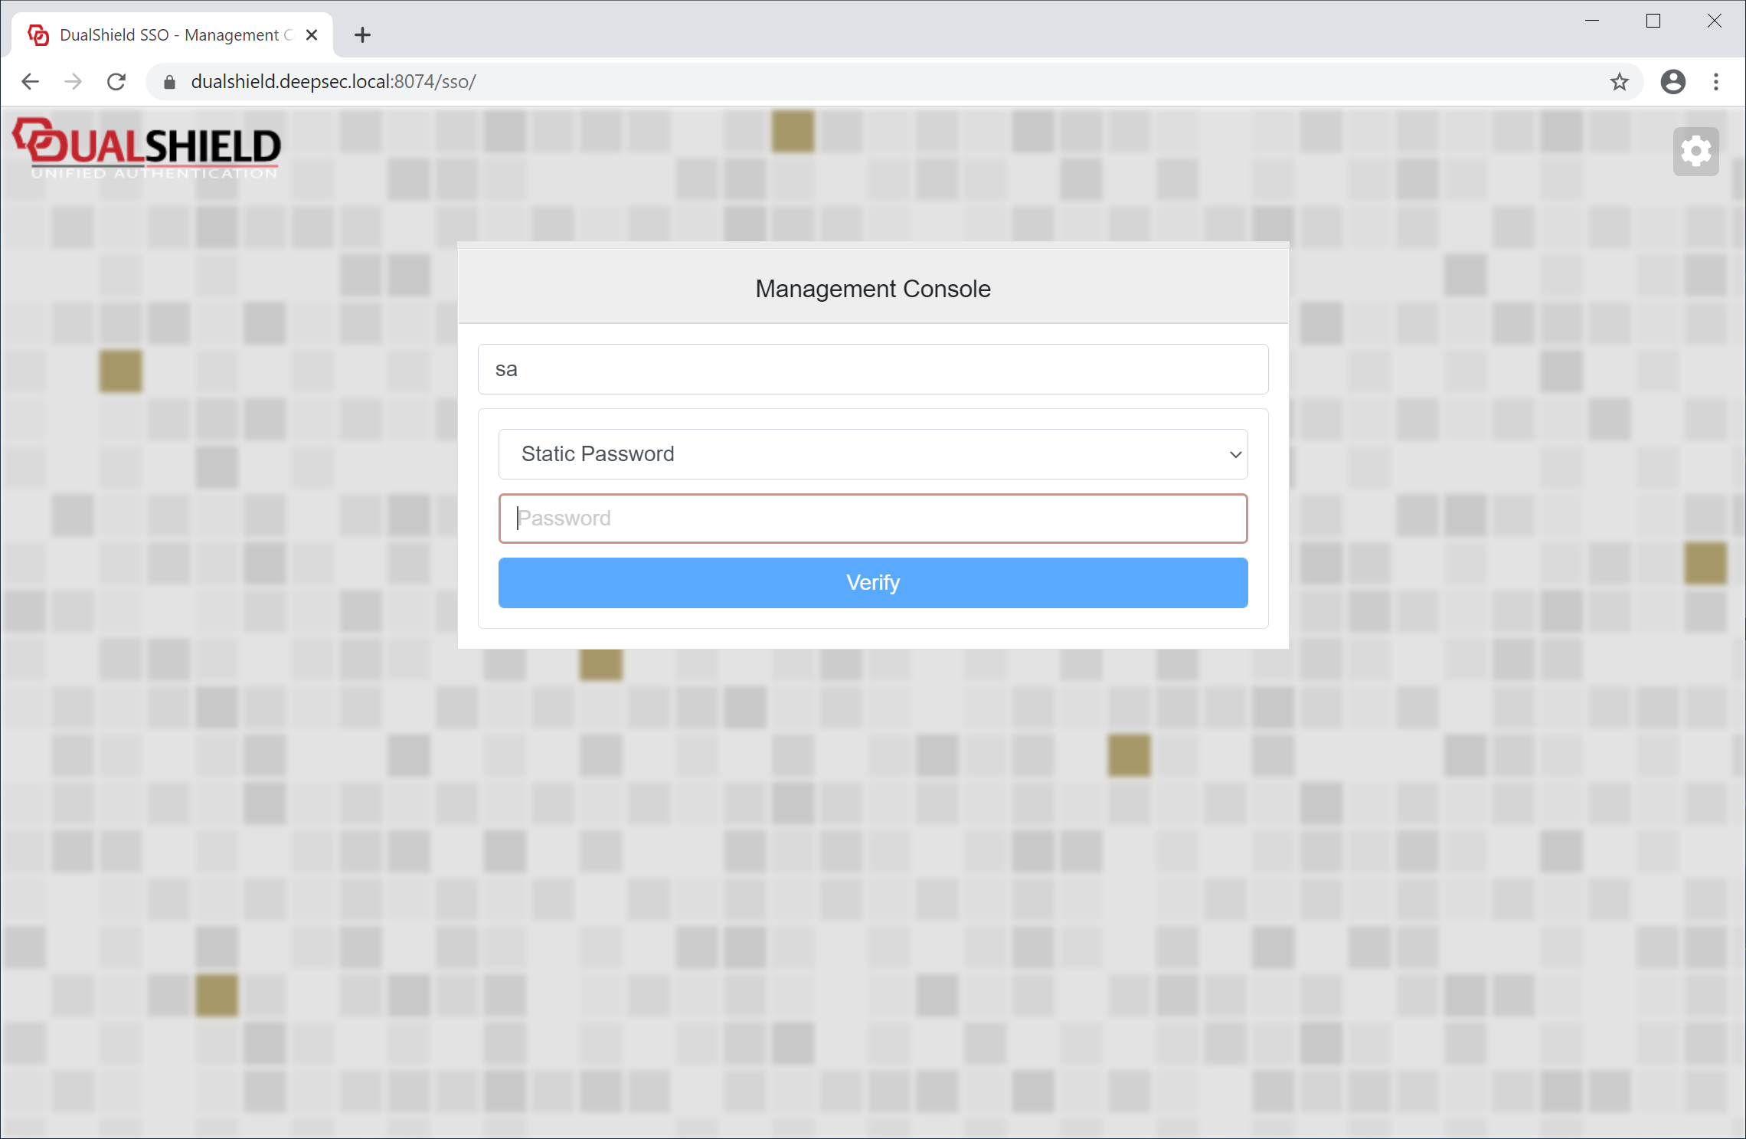Open the settings gear icon
Viewport: 1746px width, 1139px height.
1695,152
